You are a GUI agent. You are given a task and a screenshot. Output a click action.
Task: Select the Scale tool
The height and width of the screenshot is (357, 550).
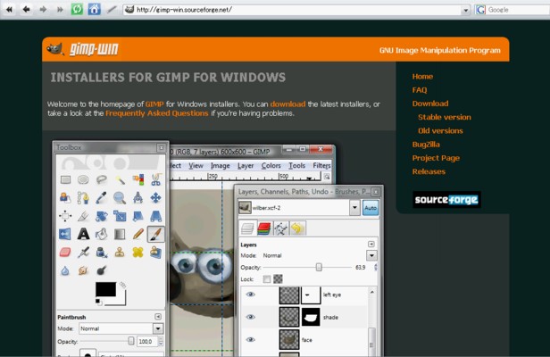(x=120, y=216)
